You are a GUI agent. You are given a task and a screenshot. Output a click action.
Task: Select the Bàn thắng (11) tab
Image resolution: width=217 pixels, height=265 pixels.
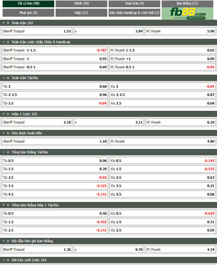pos(187,4)
